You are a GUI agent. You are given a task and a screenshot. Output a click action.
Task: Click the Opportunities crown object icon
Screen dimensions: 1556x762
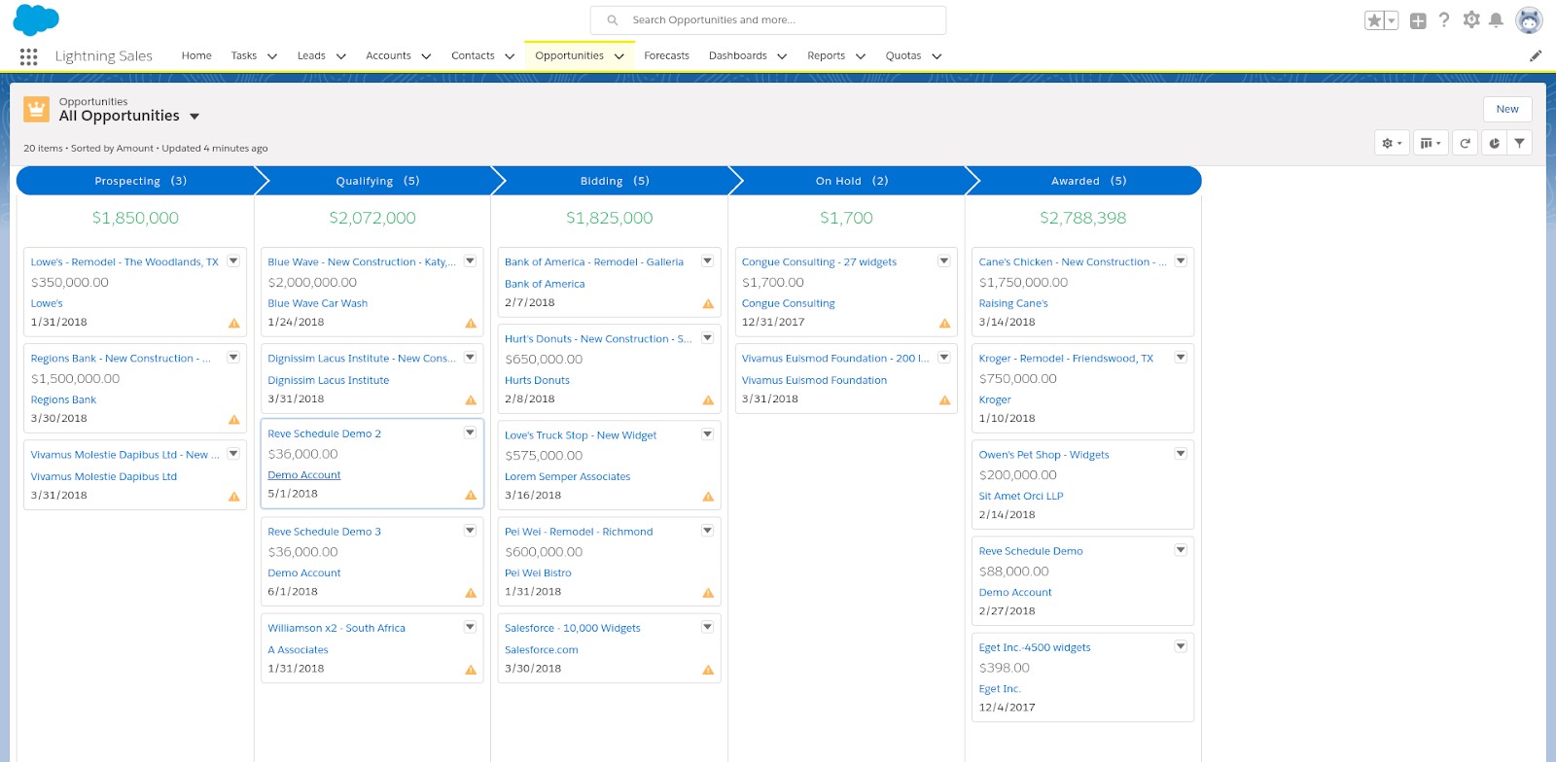(x=37, y=109)
